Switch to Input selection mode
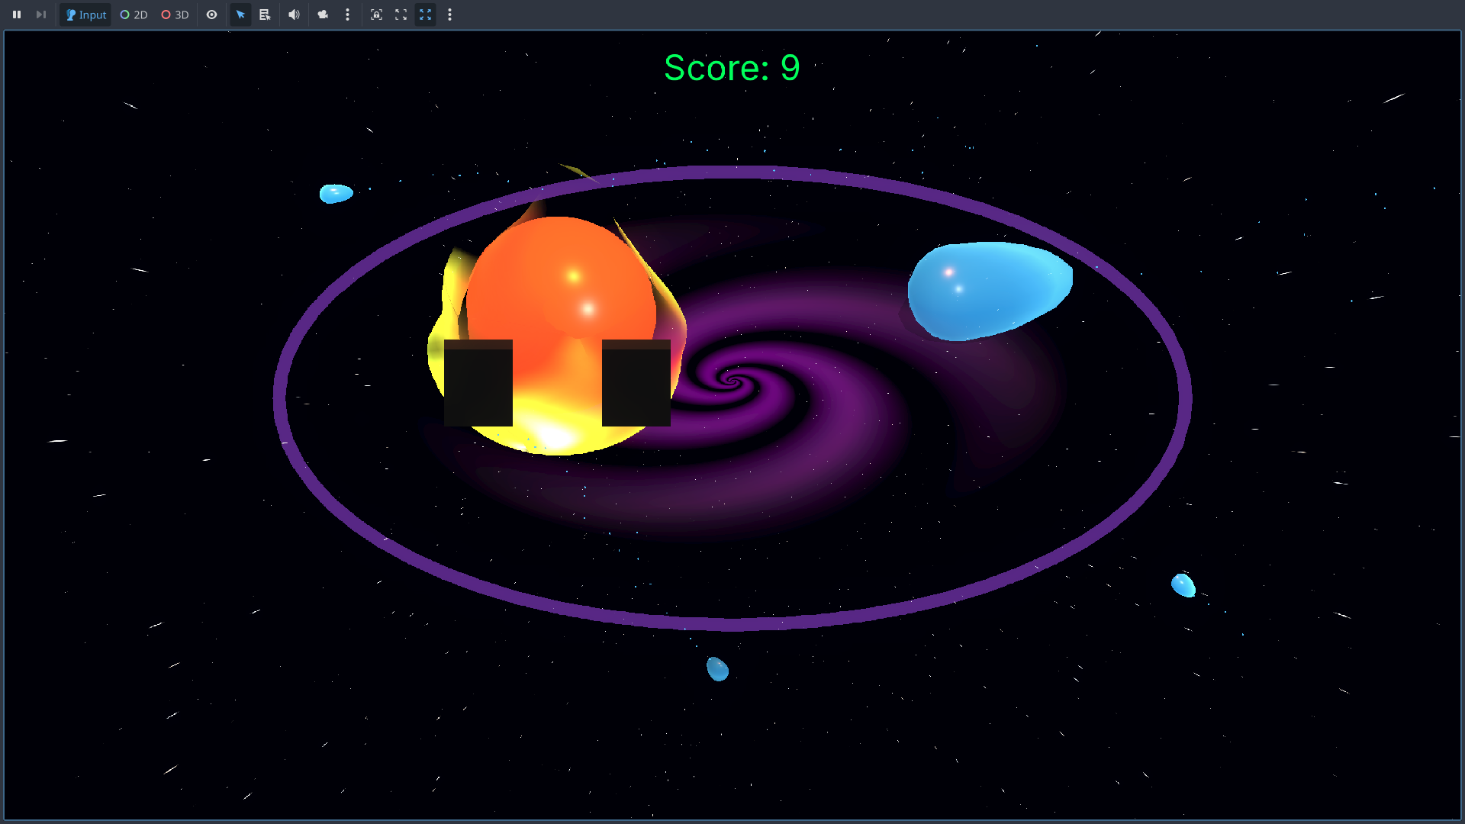1465x824 pixels. tap(85, 14)
